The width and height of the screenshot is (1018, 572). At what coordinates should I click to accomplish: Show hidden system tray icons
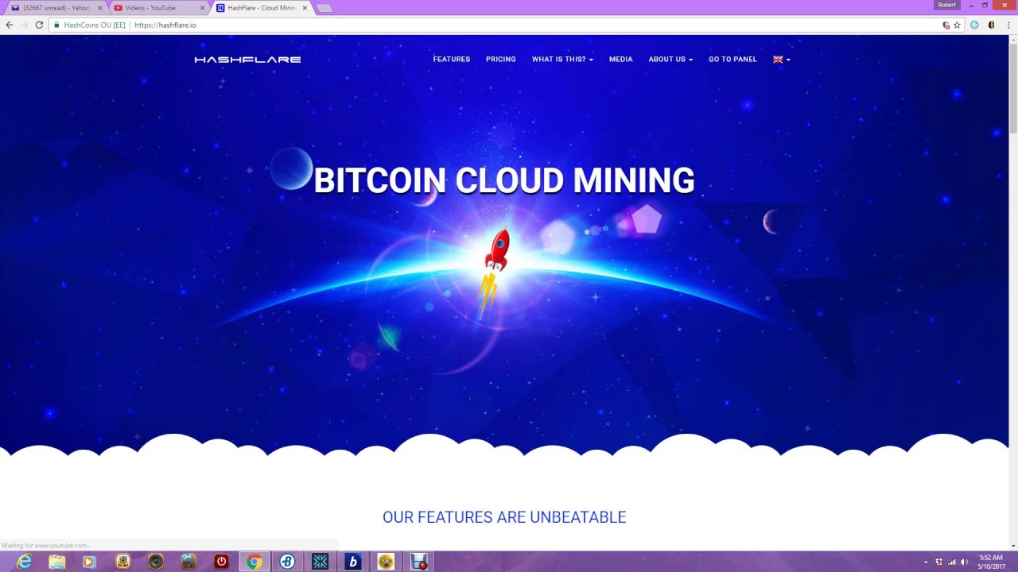(926, 562)
